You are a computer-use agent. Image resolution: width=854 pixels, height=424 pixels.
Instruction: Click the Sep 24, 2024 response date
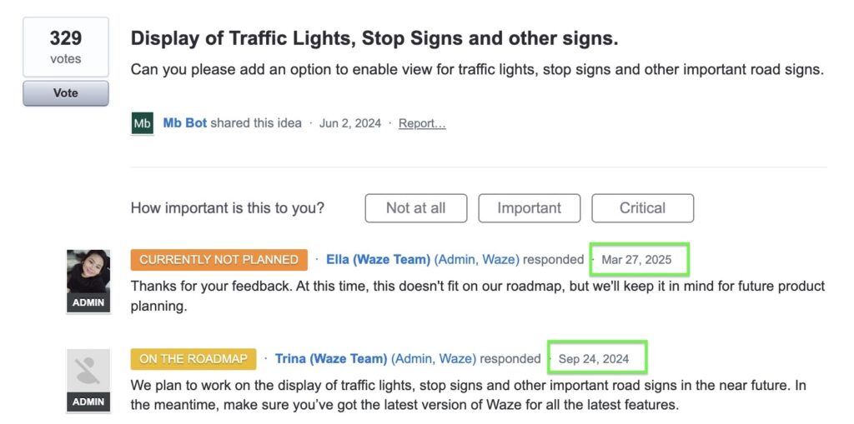coord(594,359)
